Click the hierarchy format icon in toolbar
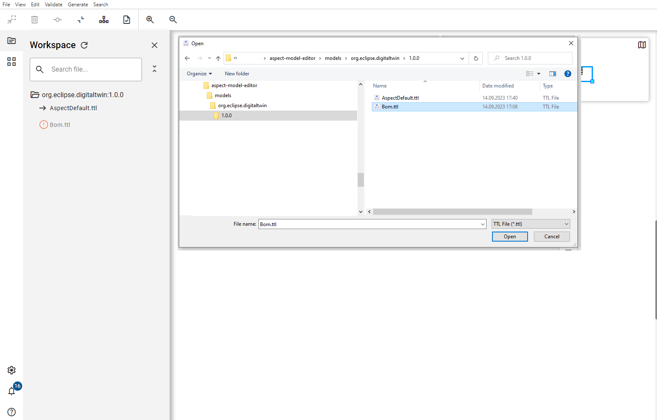This screenshot has width=657, height=420. click(x=104, y=20)
